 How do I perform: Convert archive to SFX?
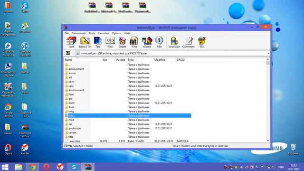[201, 42]
